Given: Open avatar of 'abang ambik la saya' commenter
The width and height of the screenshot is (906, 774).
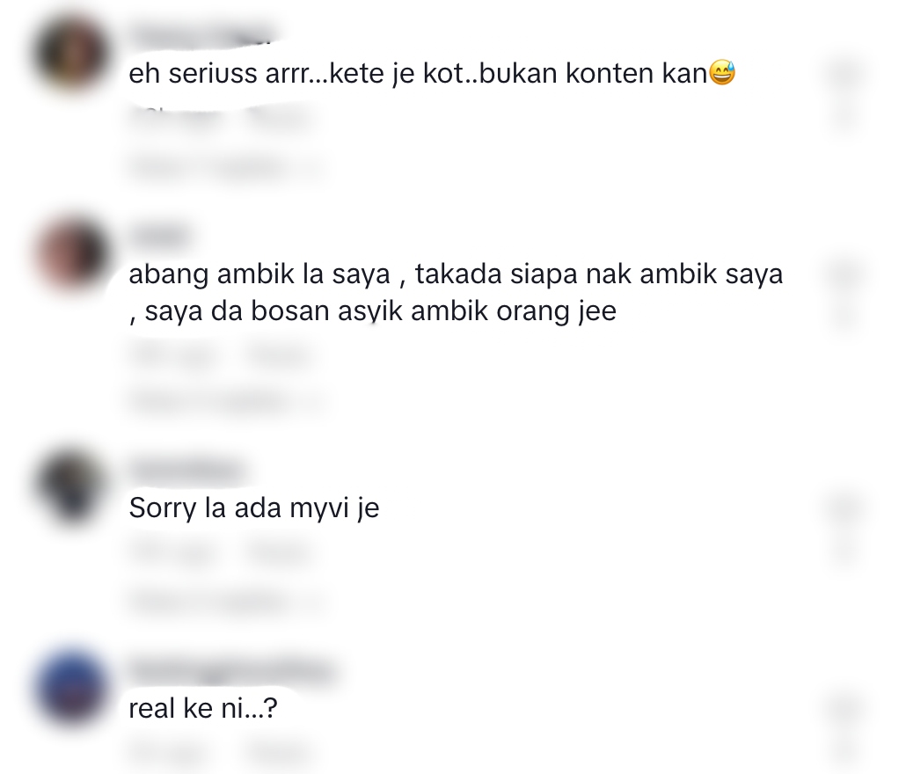Looking at the screenshot, I should click(x=71, y=254).
